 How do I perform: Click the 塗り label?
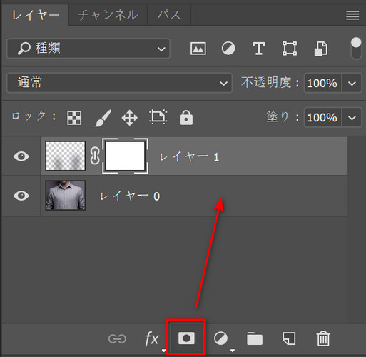pos(282,117)
